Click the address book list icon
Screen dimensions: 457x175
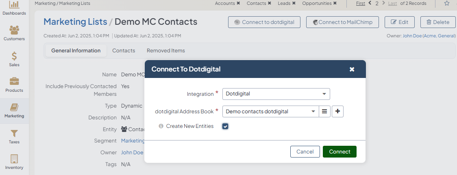point(324,111)
